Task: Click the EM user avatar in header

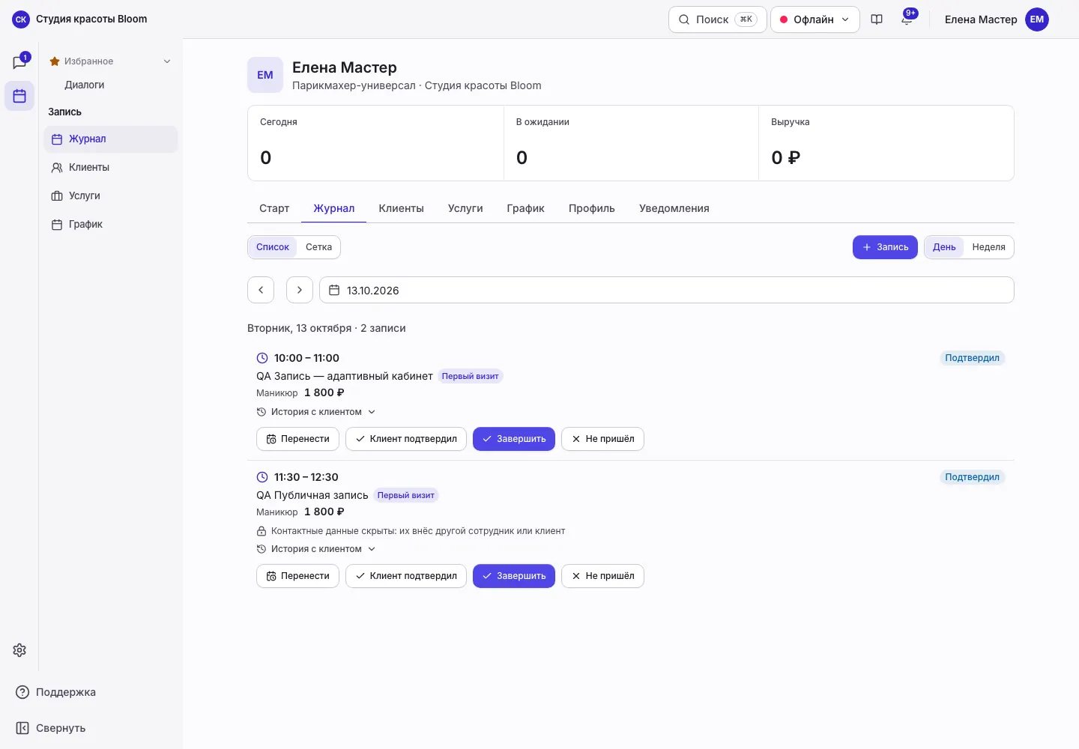Action: point(1037,19)
